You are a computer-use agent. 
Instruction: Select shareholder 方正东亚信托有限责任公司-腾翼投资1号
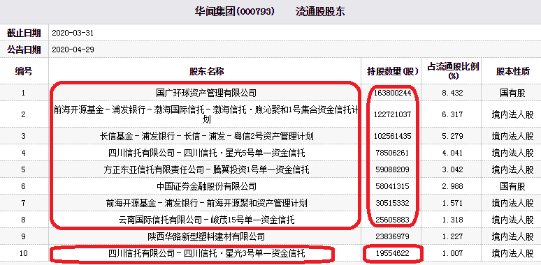206,169
